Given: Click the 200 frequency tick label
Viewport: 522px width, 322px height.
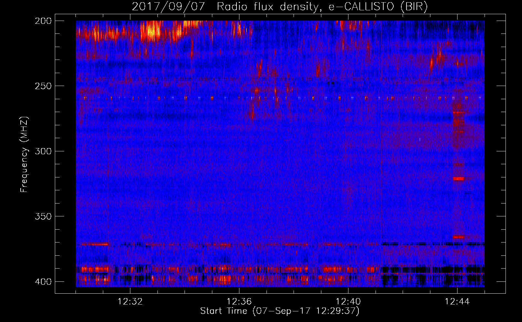Looking at the screenshot, I should pos(43,21).
